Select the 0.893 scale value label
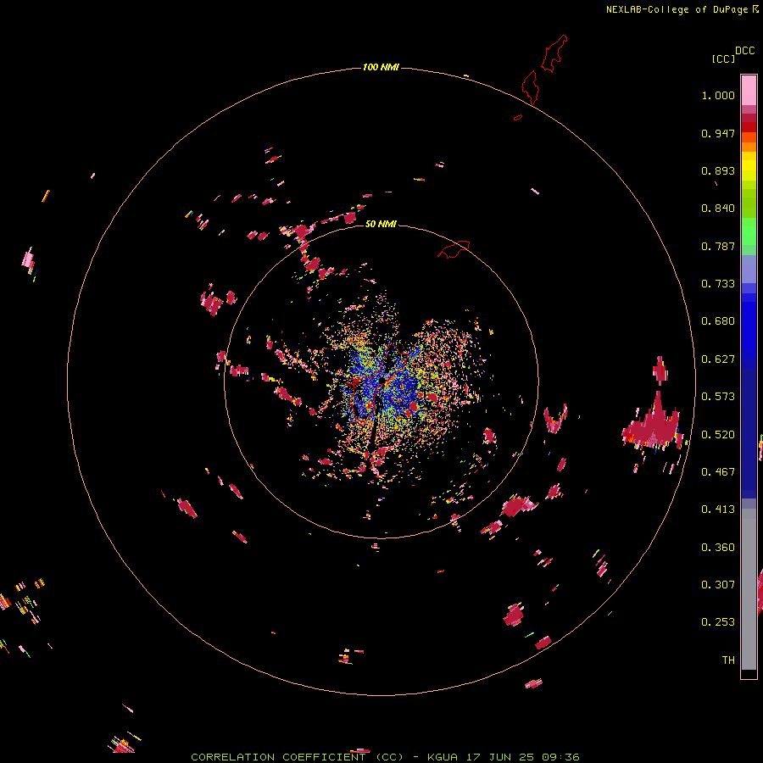The width and height of the screenshot is (763, 763). [x=718, y=170]
